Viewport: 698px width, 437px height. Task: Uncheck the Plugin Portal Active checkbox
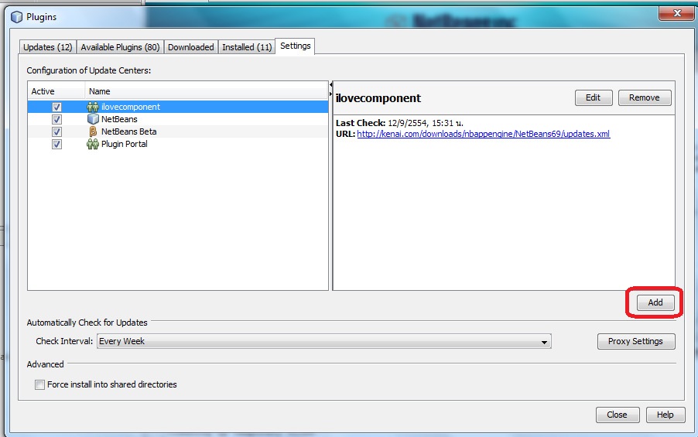pyautogui.click(x=56, y=144)
